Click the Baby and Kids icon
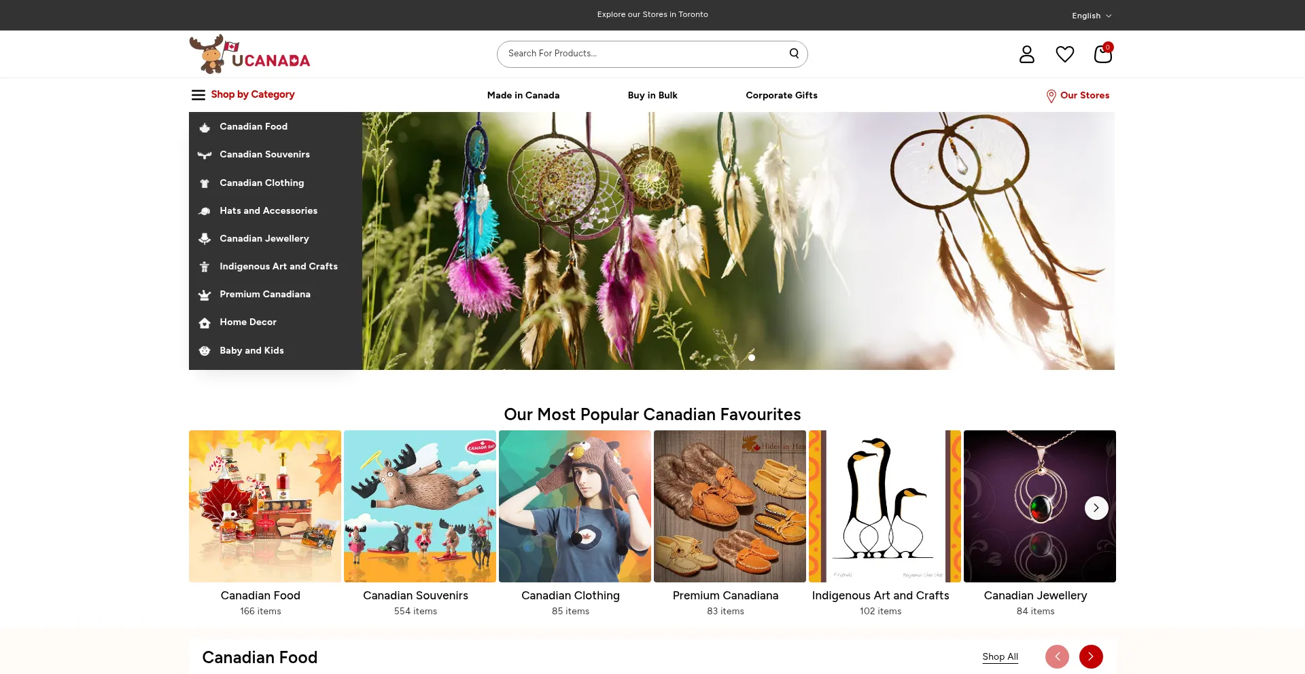 click(205, 351)
